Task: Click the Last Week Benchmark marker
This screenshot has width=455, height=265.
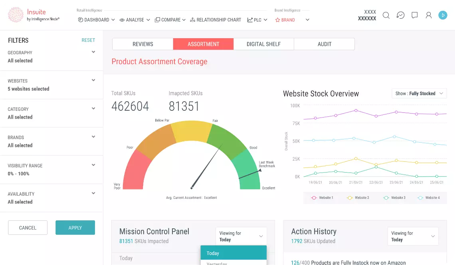Action: click(x=250, y=174)
